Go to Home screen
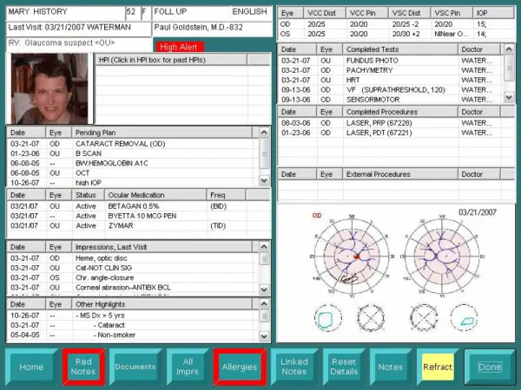521x390 pixels. (31, 367)
